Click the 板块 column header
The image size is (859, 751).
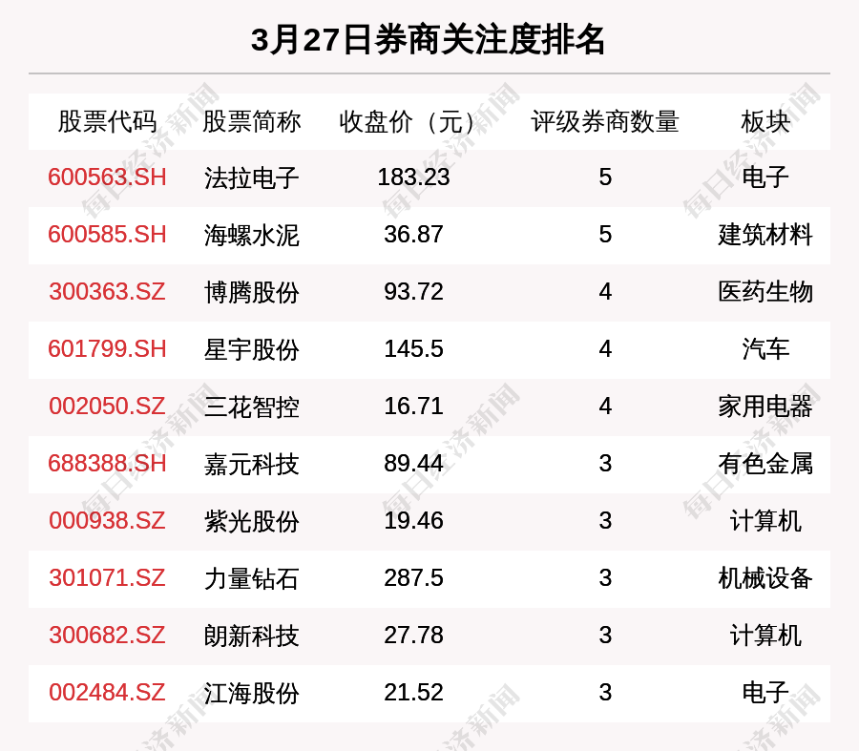click(x=765, y=121)
